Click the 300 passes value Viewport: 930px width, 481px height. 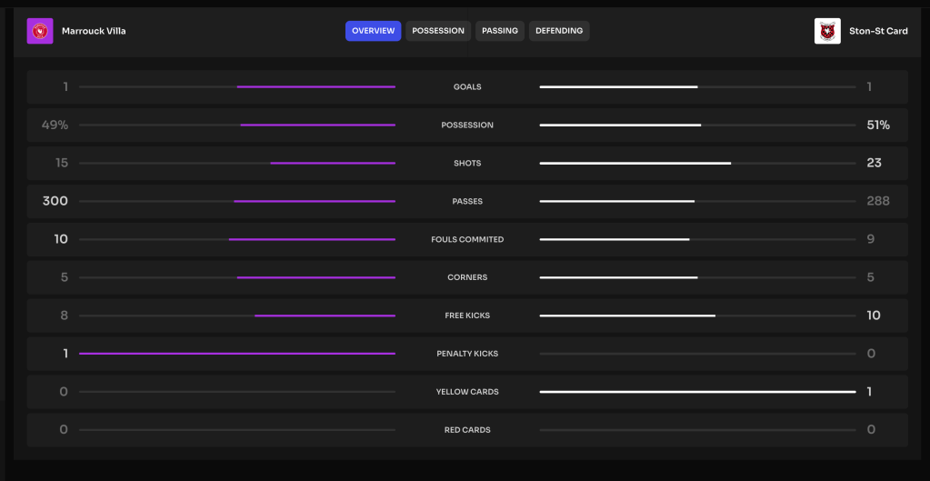point(55,202)
